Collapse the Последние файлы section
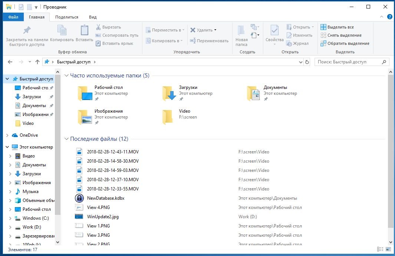Screen dimensions: 395x256 pos(66,139)
